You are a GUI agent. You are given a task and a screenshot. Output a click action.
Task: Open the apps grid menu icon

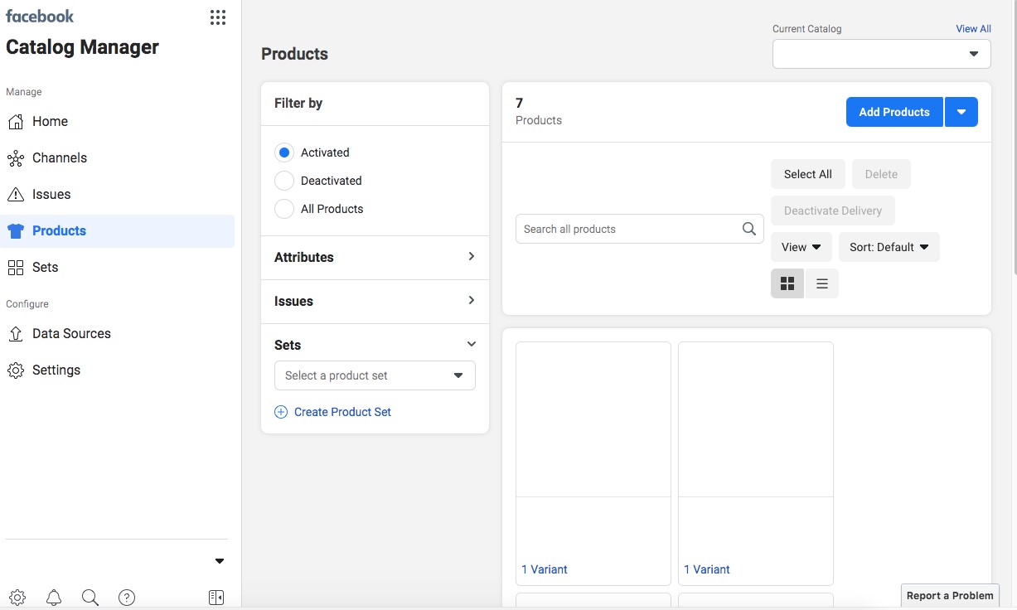coord(218,17)
